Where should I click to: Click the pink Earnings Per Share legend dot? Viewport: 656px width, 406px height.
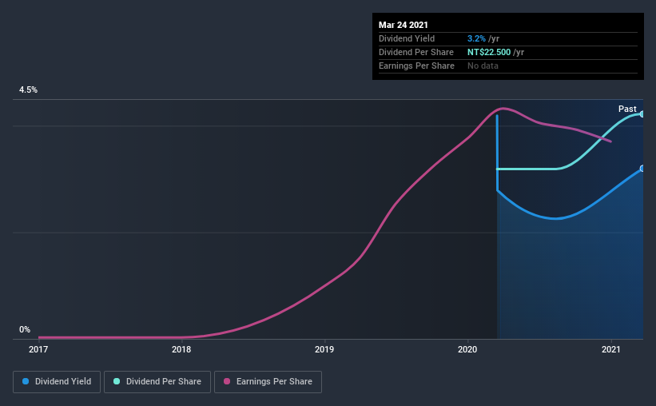point(227,381)
